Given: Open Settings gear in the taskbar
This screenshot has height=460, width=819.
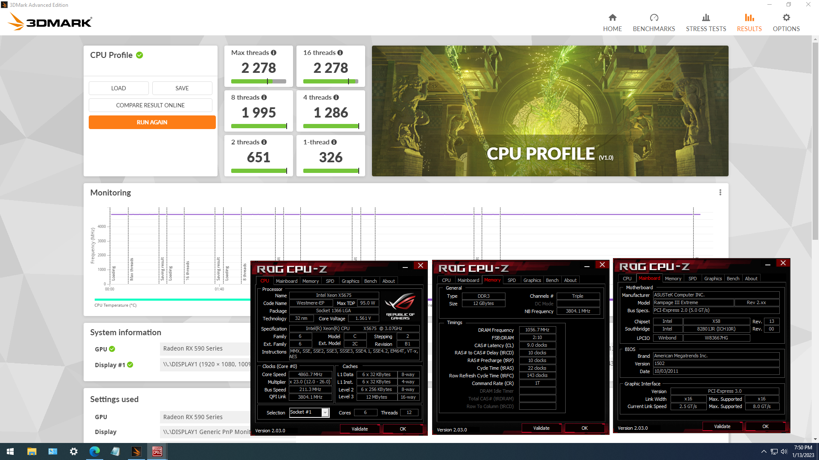Looking at the screenshot, I should (x=73, y=451).
